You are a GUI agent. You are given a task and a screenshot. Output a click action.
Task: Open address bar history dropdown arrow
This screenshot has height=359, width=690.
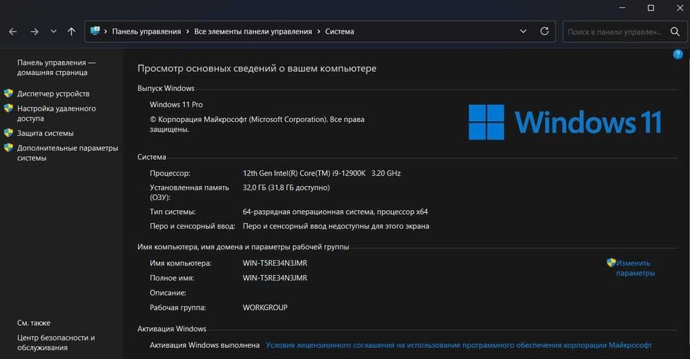click(x=523, y=31)
